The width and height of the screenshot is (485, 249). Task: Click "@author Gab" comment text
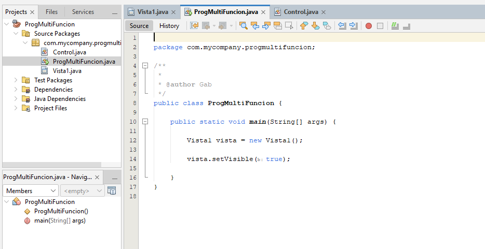coord(188,84)
